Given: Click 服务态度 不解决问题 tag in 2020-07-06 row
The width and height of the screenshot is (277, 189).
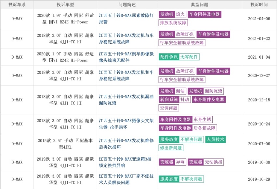Looking at the screenshot, I should click(181, 139).
